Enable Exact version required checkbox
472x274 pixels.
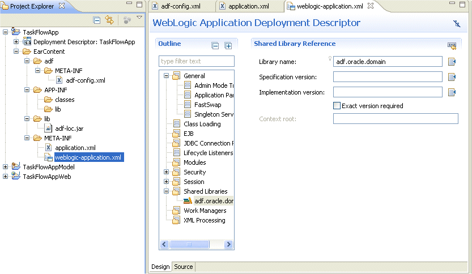click(337, 106)
